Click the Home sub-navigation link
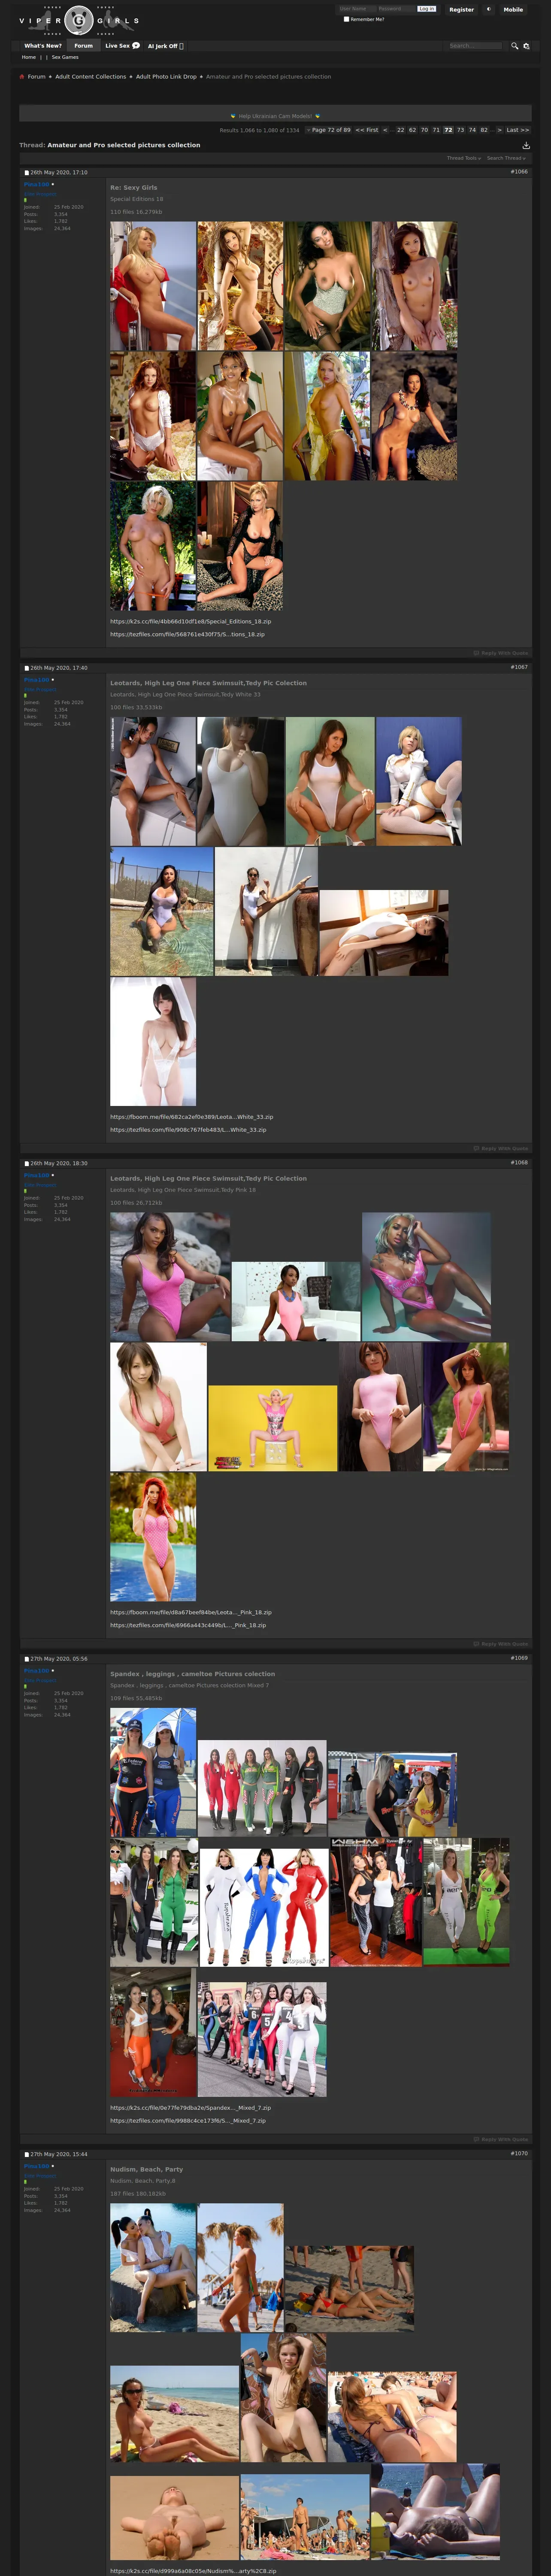The image size is (551, 2576). pos(29,57)
